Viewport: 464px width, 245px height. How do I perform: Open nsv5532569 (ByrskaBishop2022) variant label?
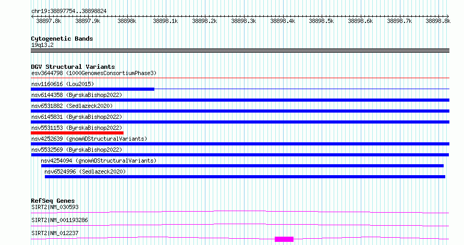[77, 150]
